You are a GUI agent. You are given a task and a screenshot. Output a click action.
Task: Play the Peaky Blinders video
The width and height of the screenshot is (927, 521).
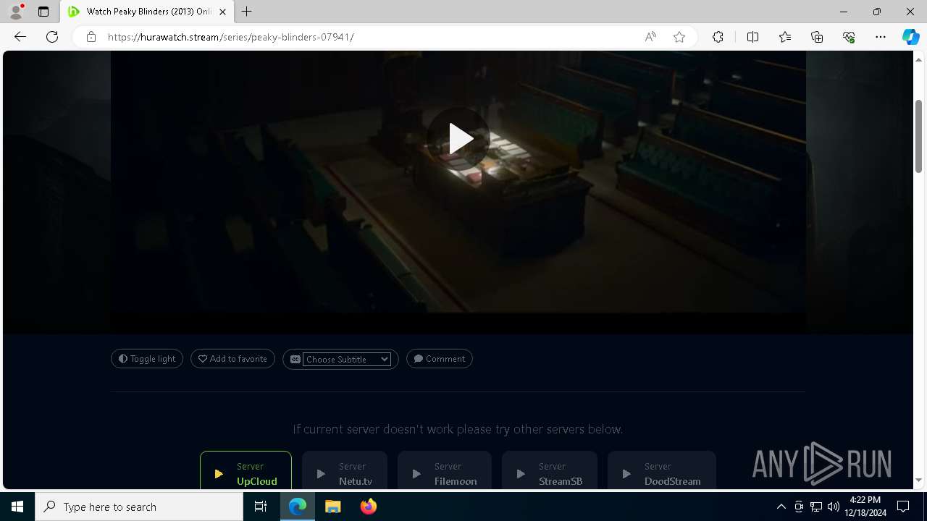[458, 139]
